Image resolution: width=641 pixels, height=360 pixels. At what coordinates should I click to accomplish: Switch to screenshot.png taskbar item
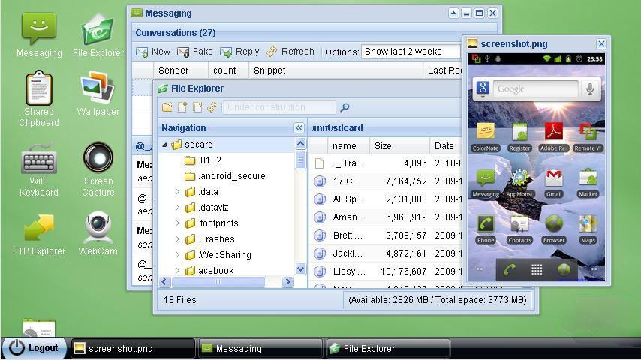[133, 348]
